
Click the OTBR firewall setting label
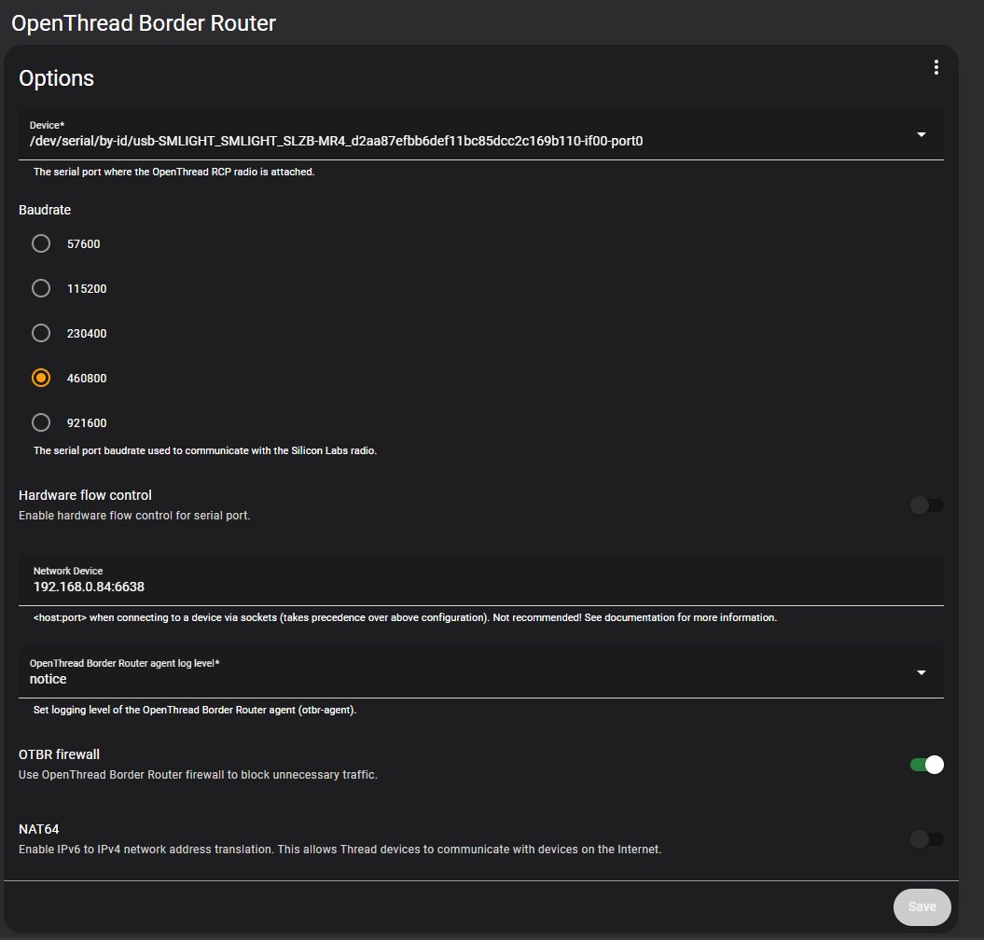click(59, 753)
